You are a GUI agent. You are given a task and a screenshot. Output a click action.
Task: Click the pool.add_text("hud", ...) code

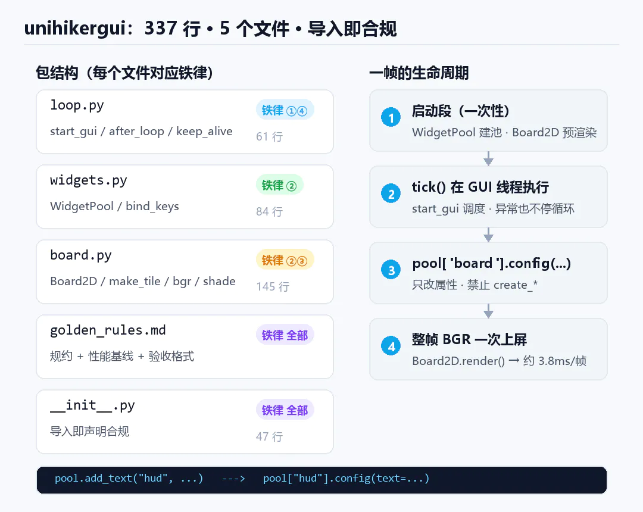[129, 479]
